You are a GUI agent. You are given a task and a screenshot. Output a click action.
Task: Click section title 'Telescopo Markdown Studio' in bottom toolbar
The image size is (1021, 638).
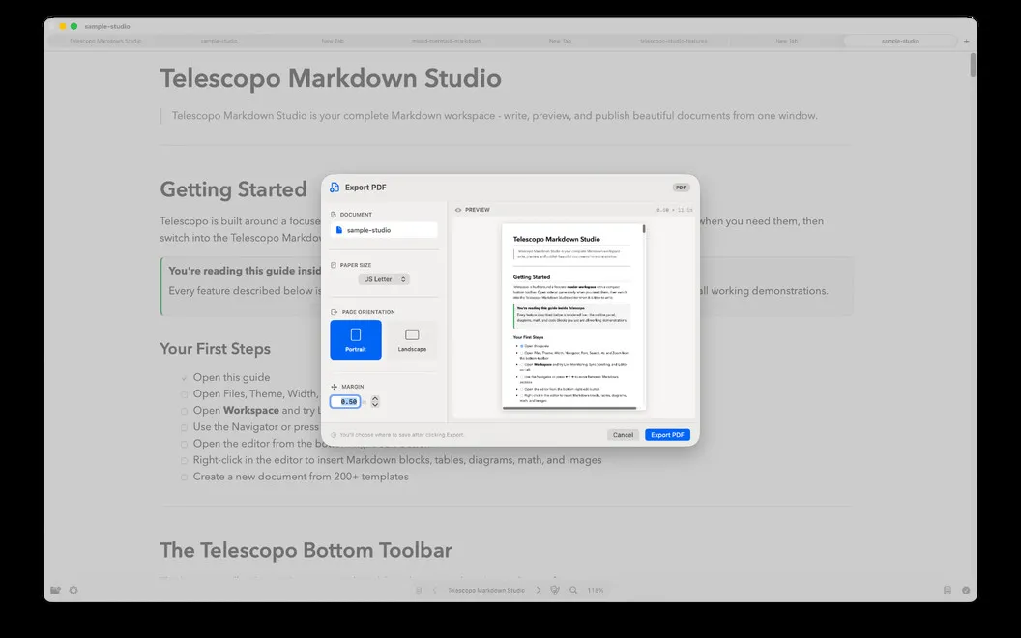[x=485, y=590]
